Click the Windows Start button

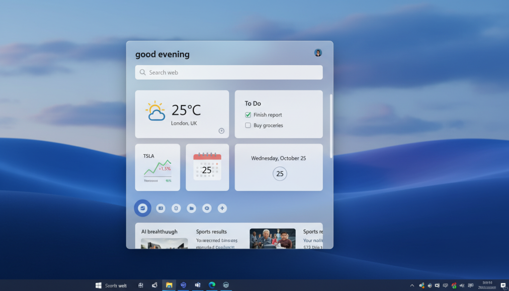coord(98,285)
